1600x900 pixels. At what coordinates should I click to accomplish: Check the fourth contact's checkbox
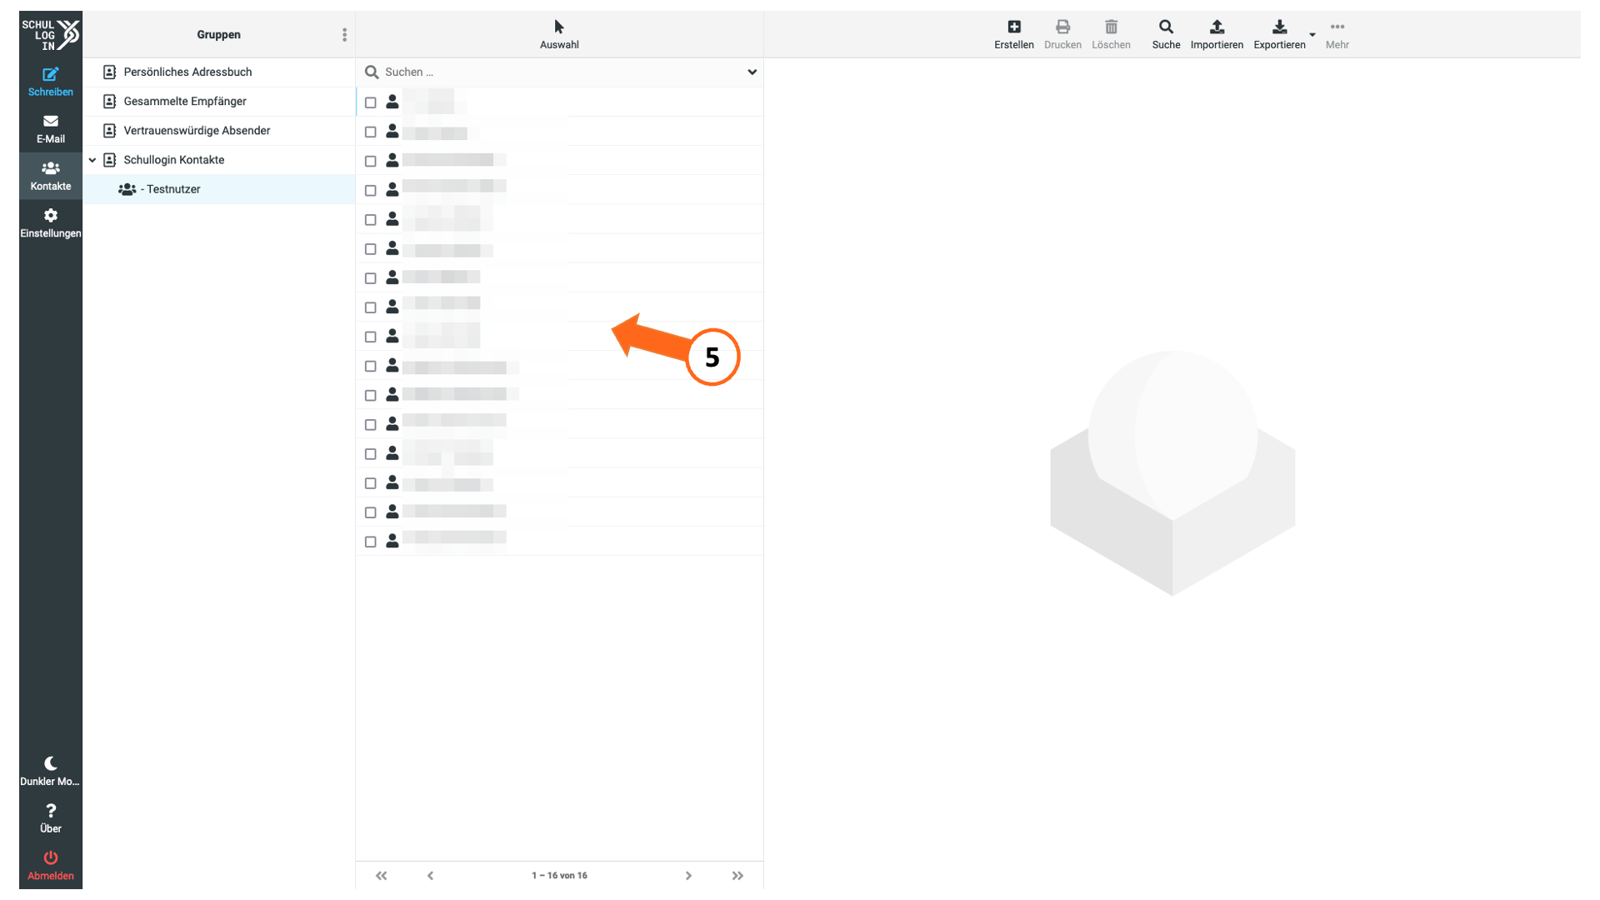[x=371, y=190]
